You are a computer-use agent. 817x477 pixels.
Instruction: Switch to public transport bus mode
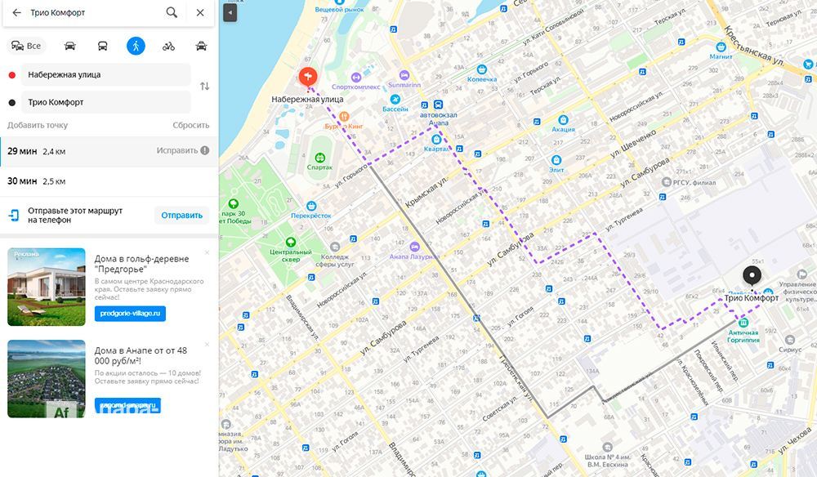coord(103,46)
